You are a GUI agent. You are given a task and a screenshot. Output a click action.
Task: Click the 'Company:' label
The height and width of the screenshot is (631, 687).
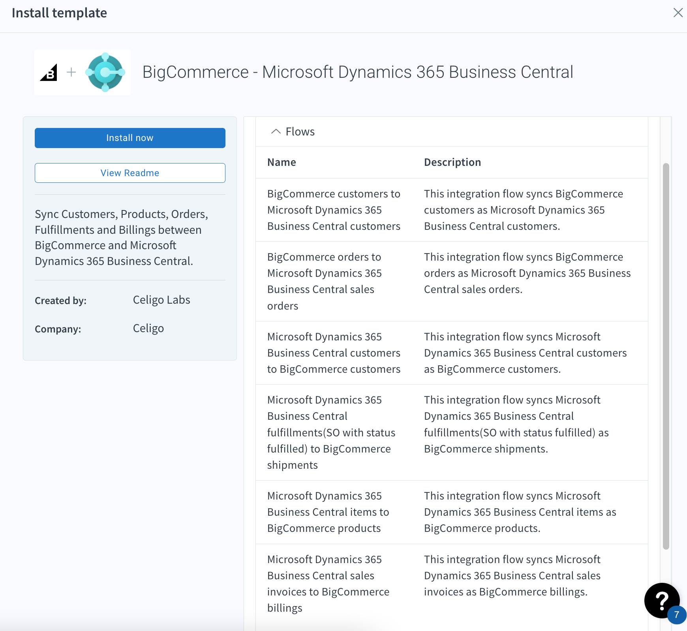click(x=58, y=329)
